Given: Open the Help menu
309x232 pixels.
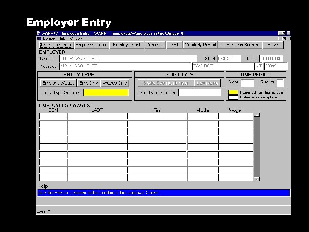Looking at the screenshot, I should [62, 38].
